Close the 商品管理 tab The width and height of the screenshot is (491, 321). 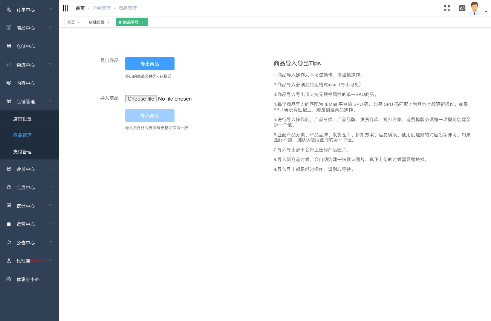pos(142,23)
